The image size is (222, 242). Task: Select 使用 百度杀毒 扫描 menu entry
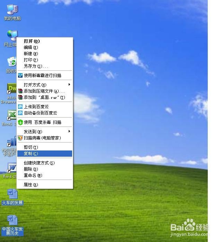45,122
